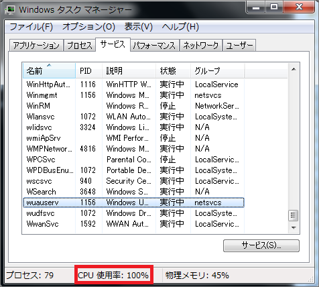319x287 pixels.
Task: Select the WwanSvc service row
Action: [133, 224]
